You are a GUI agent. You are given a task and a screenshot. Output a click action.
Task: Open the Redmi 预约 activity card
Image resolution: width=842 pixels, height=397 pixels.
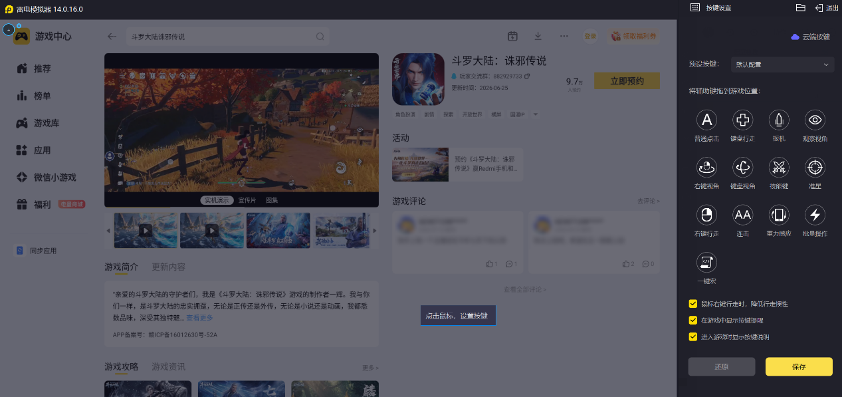[x=457, y=164]
